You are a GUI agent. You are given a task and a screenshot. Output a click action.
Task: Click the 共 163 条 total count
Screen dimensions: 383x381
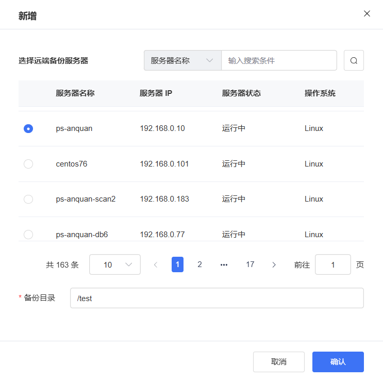point(62,265)
